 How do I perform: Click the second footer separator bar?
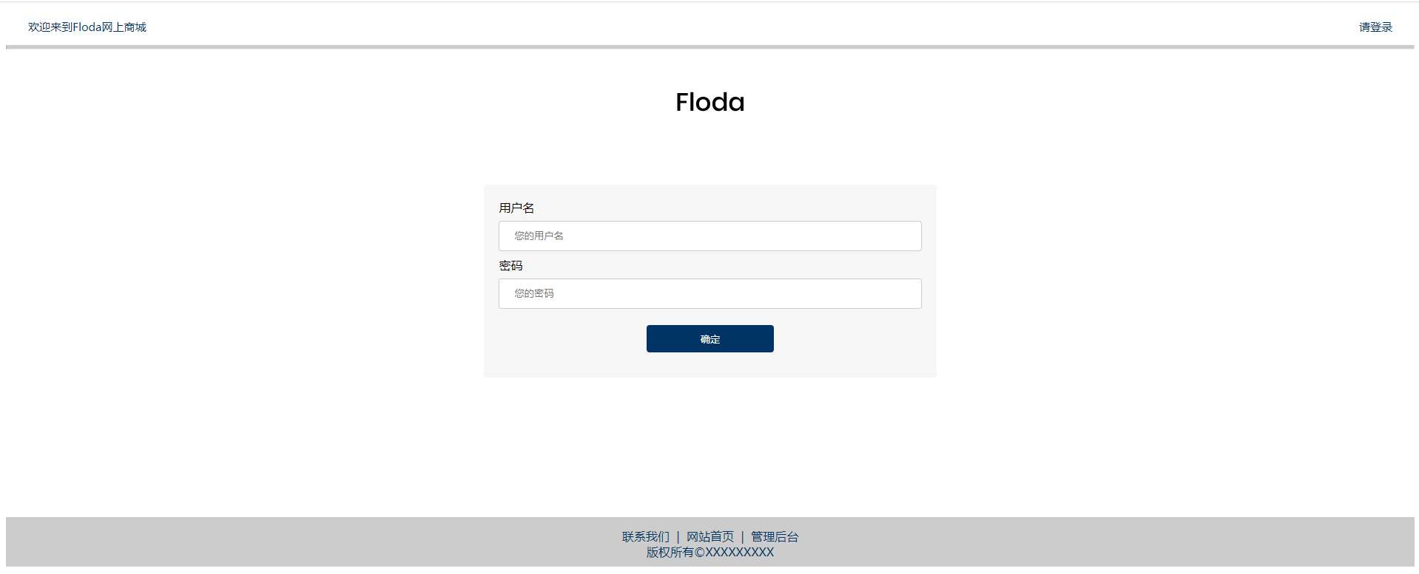(x=743, y=537)
